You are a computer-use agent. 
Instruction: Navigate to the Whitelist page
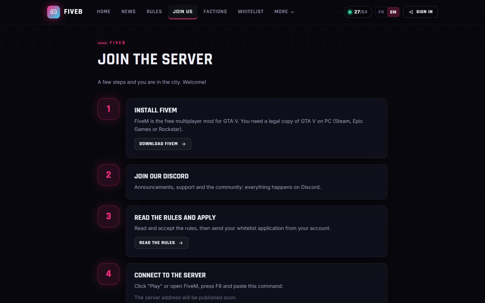tap(251, 12)
